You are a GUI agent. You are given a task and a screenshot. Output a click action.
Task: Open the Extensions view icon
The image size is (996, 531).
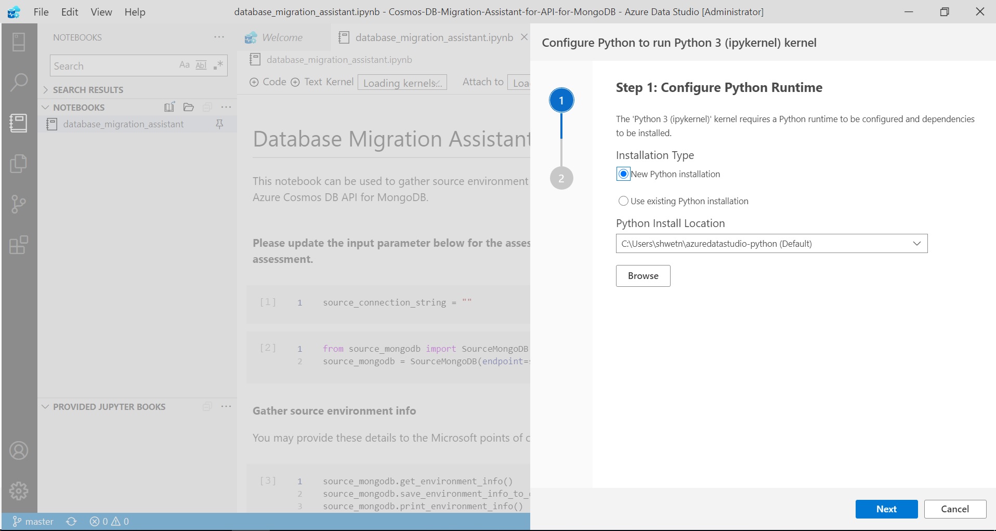[x=19, y=245]
